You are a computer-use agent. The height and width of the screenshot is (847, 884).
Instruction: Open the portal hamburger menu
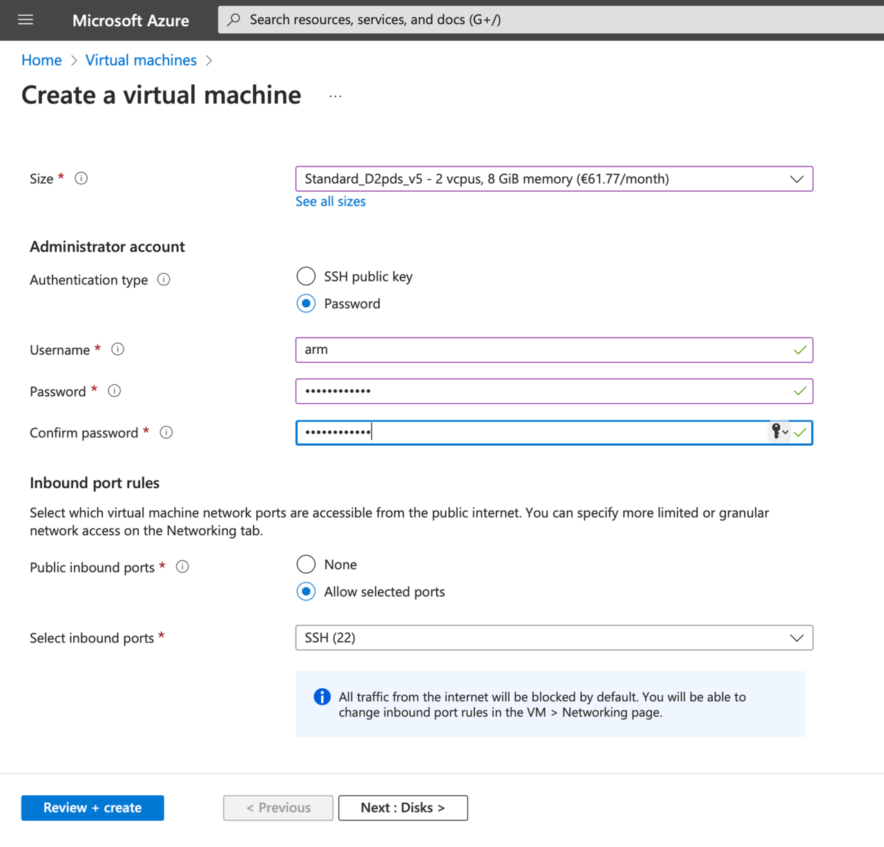tap(25, 20)
